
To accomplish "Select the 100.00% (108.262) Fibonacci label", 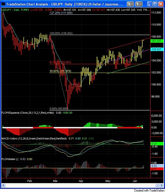I will [x=61, y=33].
